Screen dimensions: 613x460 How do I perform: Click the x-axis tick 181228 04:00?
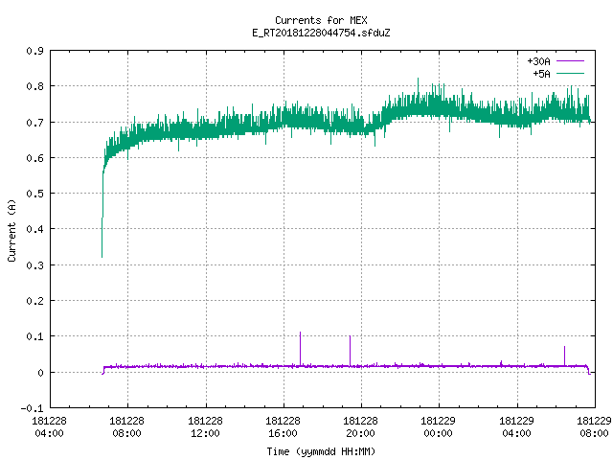(x=49, y=426)
